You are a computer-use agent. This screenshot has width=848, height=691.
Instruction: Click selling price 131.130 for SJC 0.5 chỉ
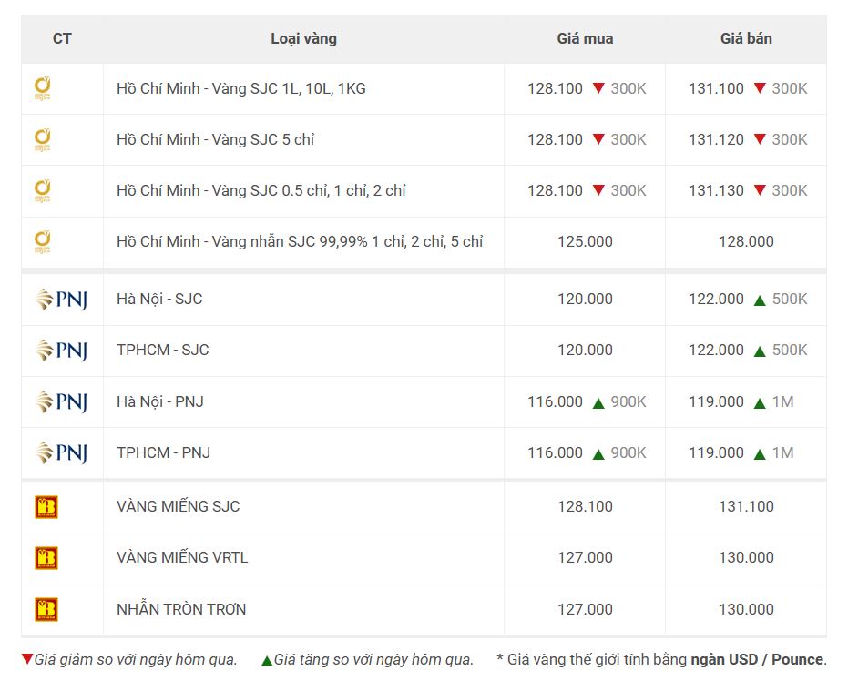[x=716, y=190]
